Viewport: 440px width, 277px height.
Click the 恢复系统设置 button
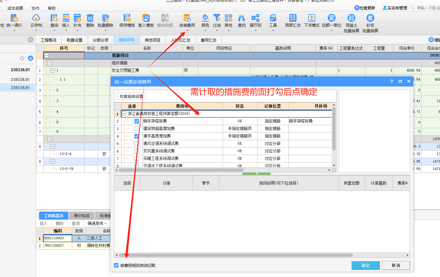point(131,96)
